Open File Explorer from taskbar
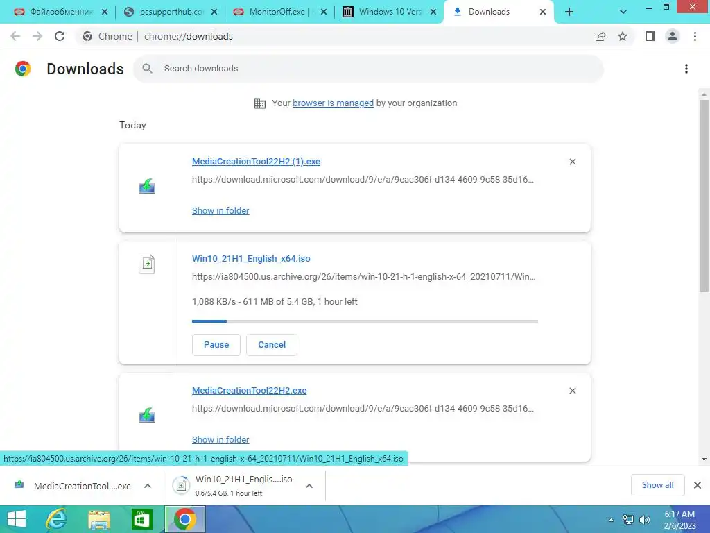This screenshot has height=533, width=710. click(x=98, y=520)
